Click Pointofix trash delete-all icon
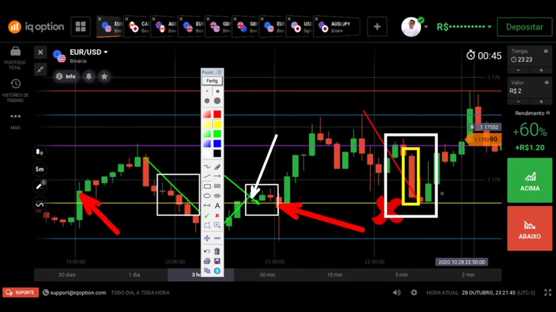The height and width of the screenshot is (312, 556). pyautogui.click(x=217, y=251)
